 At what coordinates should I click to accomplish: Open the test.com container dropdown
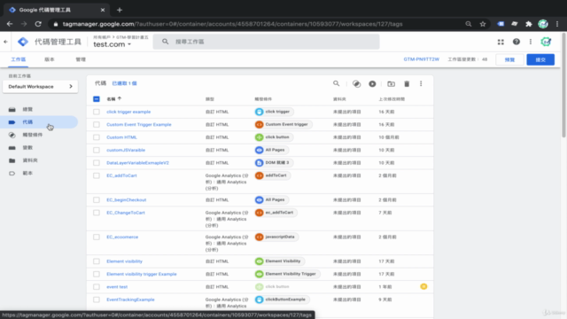click(x=113, y=44)
